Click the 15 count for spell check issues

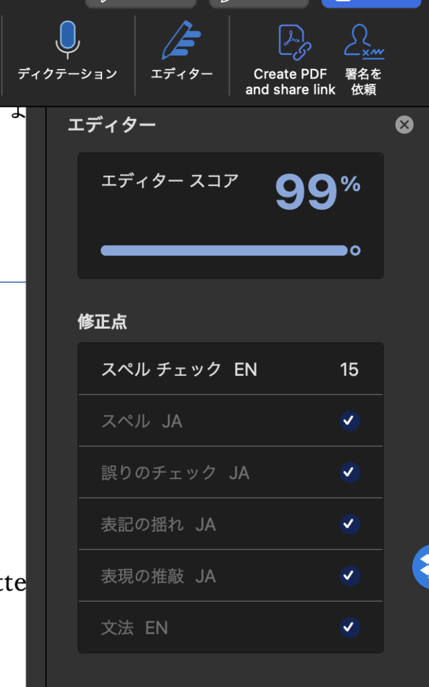349,370
